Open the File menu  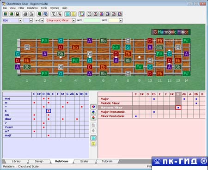5,8
